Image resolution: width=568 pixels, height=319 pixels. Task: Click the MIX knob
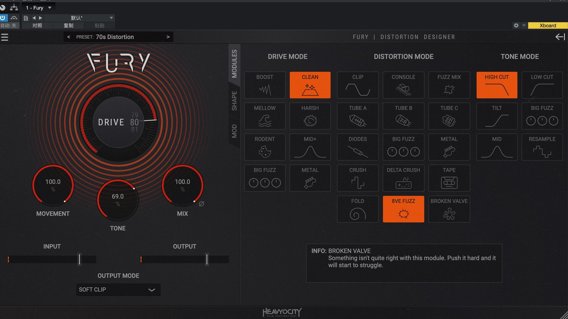tap(183, 185)
